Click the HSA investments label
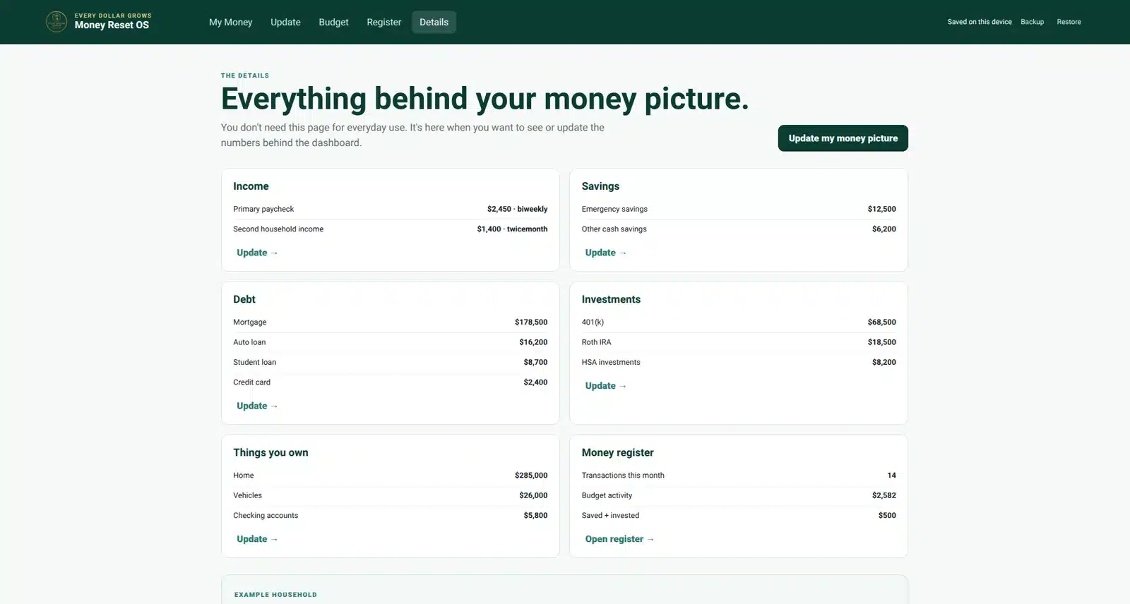 pyautogui.click(x=611, y=362)
